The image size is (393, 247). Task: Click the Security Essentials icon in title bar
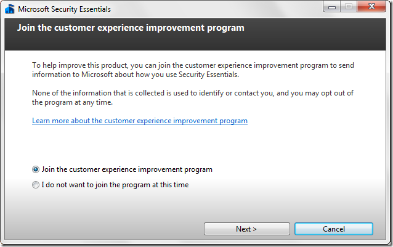click(x=9, y=9)
